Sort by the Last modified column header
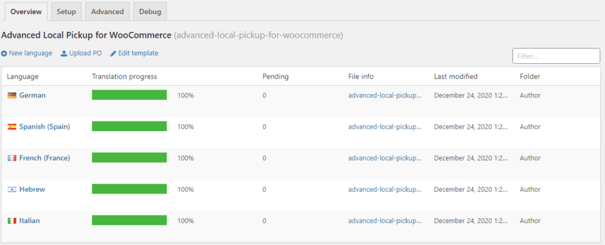 (456, 77)
